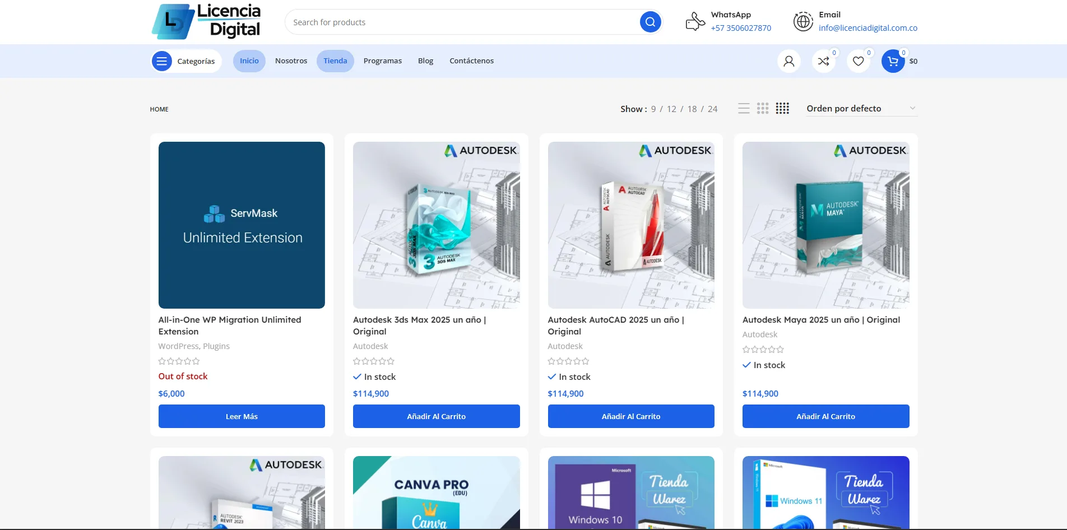
Task: Rate Autodesk AutoCAD 2025 with the stars
Action: (568, 361)
